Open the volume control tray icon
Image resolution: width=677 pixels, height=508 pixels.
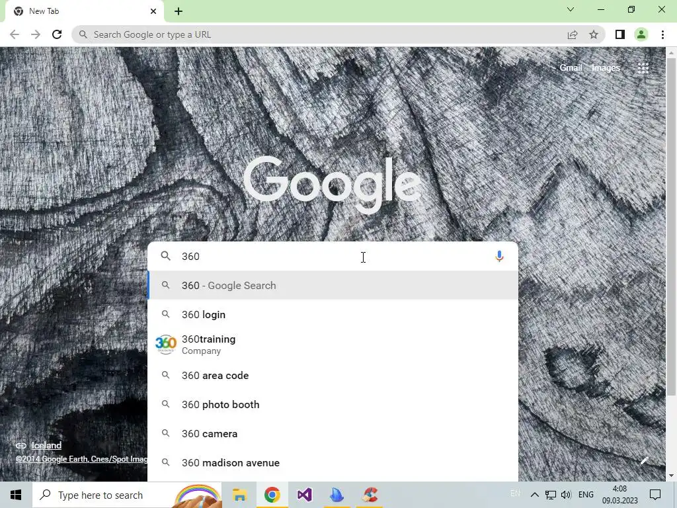point(566,495)
